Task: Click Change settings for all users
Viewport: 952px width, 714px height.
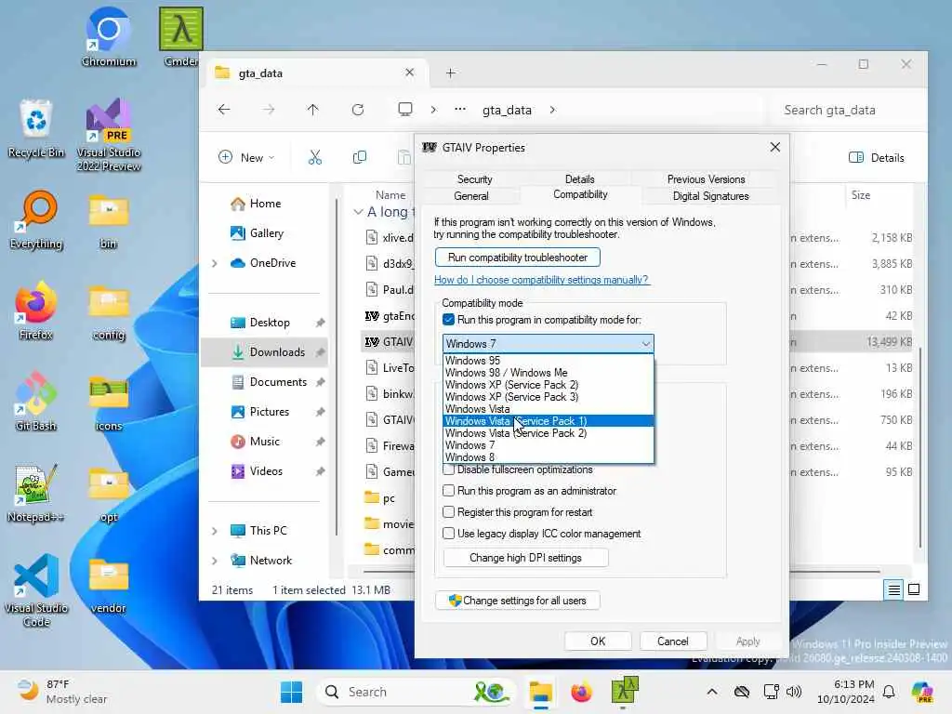Action: point(517,601)
